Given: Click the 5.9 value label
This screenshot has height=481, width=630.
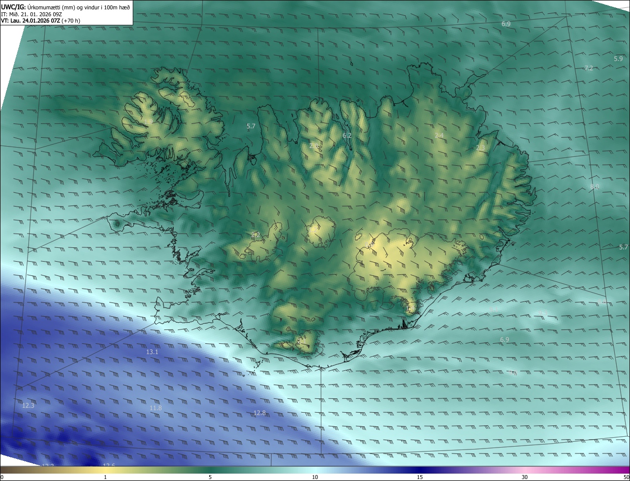Looking at the screenshot, I should click(x=618, y=59).
